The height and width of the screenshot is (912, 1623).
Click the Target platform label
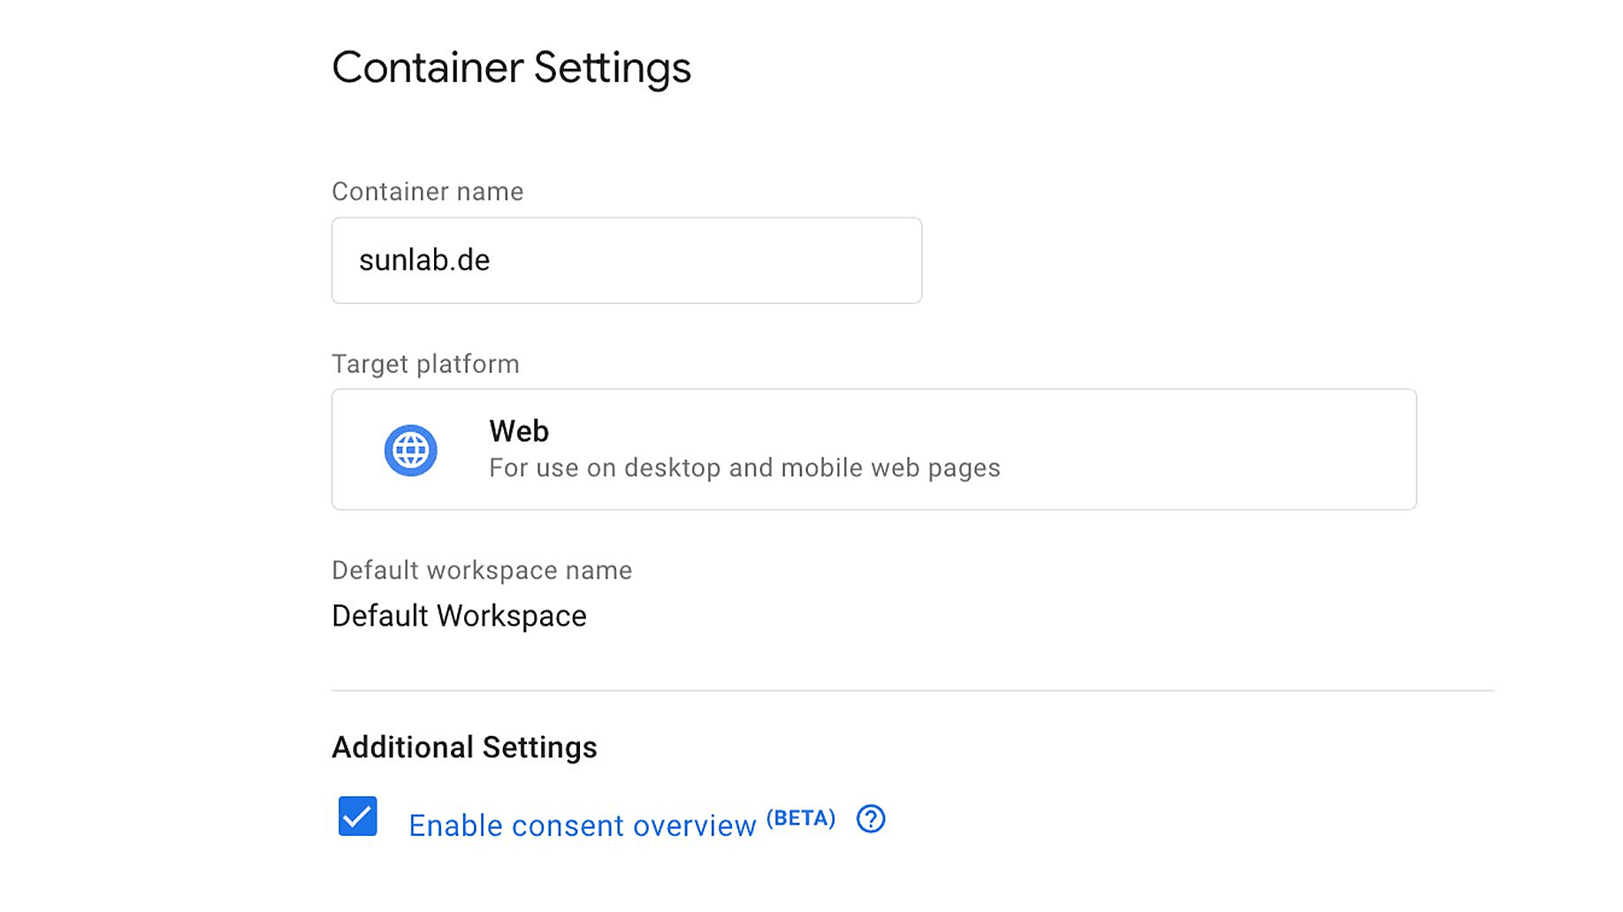425,364
